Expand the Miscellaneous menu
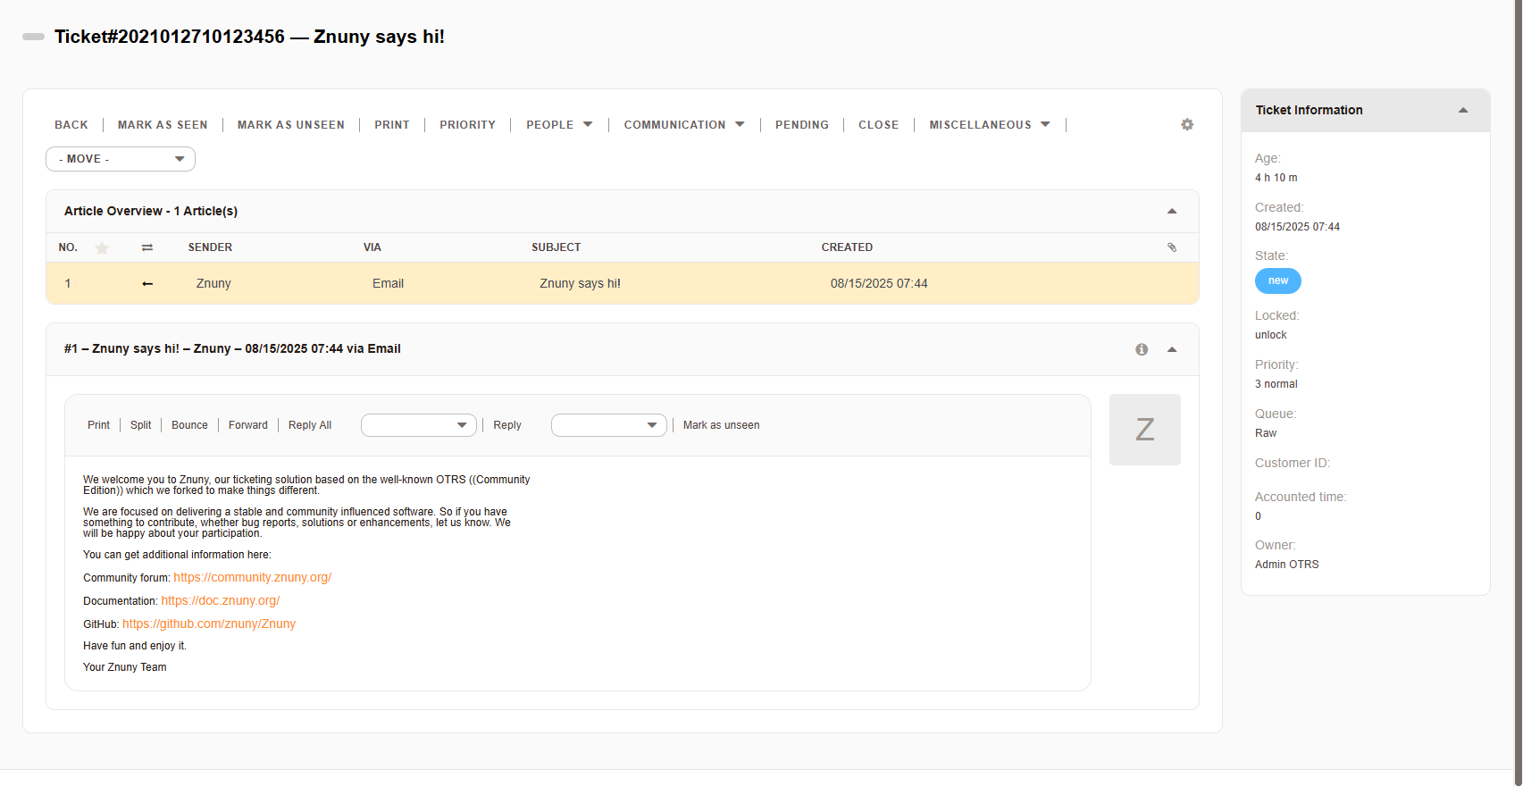This screenshot has width=1523, height=787. click(989, 125)
